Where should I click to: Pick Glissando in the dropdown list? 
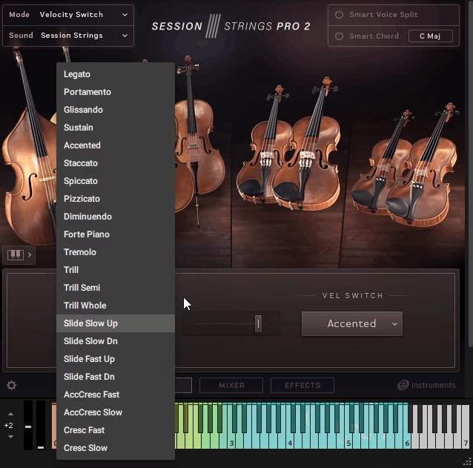click(116, 110)
